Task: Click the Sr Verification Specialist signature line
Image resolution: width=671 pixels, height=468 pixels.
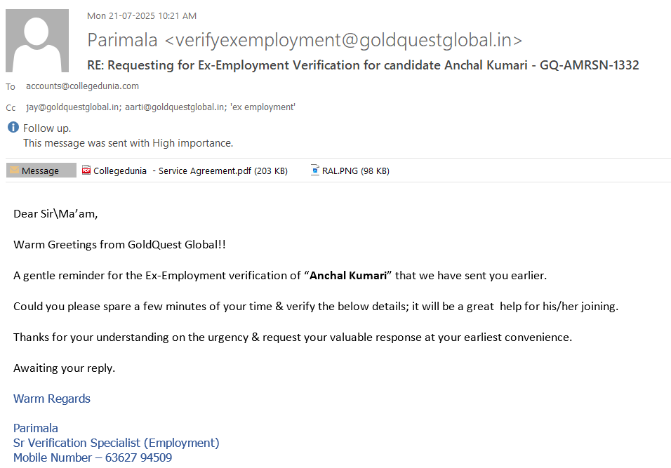Action: pos(116,443)
